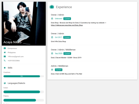
Task: Click Current badge under Admin / Middleman
Action: click(59, 70)
